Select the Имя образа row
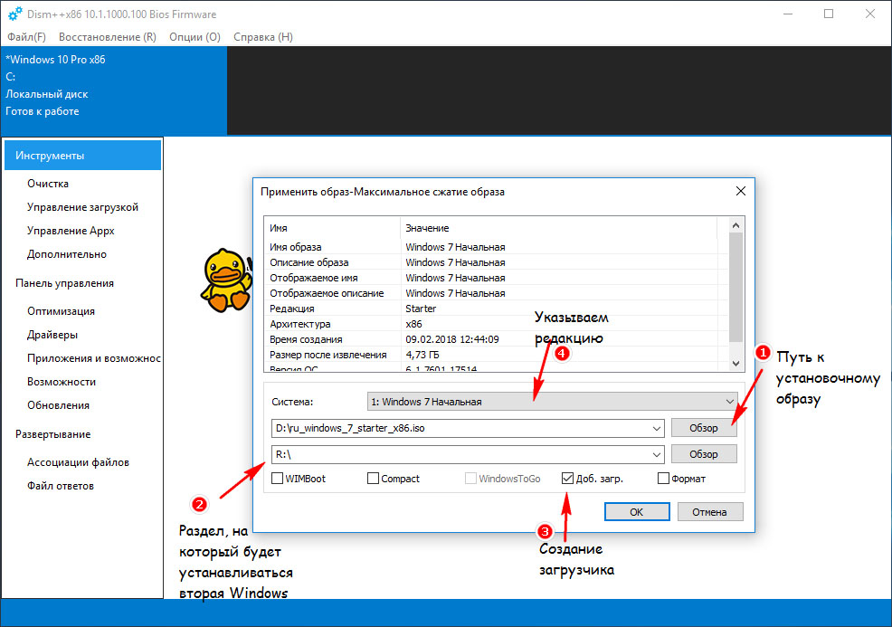The image size is (892, 627). [496, 247]
